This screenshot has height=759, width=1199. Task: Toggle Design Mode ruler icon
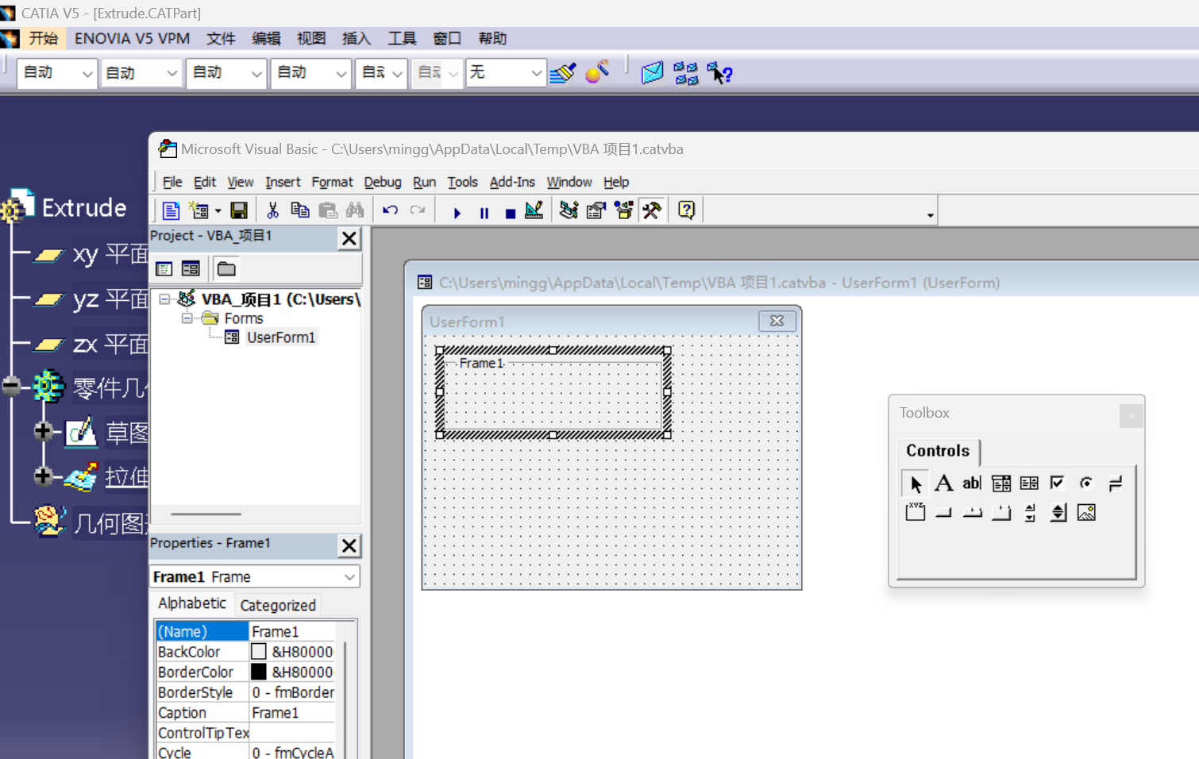click(x=534, y=210)
